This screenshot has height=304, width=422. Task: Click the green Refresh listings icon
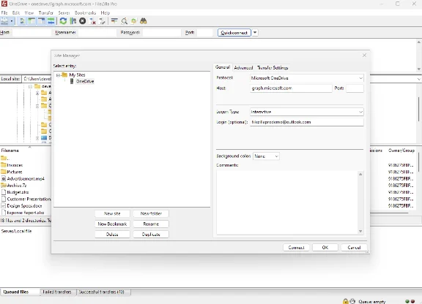63,21
